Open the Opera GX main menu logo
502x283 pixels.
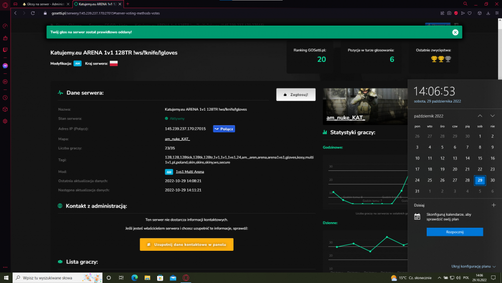[x=5, y=5]
